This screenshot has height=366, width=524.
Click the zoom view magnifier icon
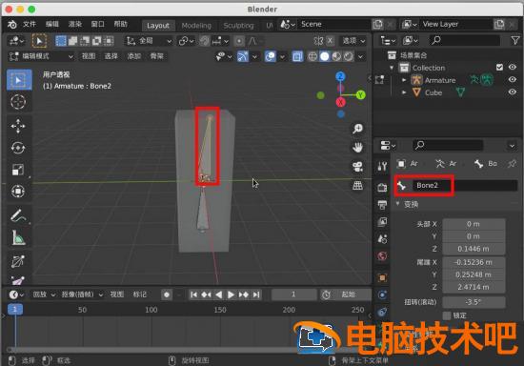tap(357, 129)
